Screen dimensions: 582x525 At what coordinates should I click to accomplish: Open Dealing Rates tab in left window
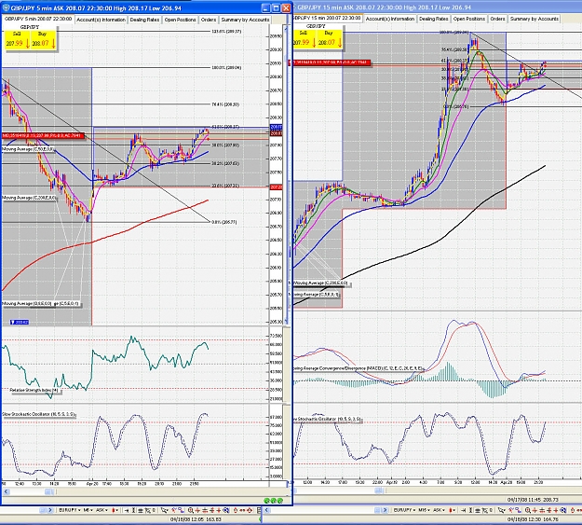click(x=144, y=20)
